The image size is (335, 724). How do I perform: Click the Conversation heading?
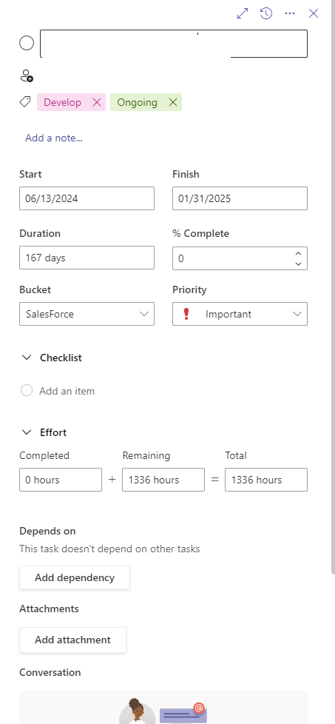pyautogui.click(x=50, y=672)
